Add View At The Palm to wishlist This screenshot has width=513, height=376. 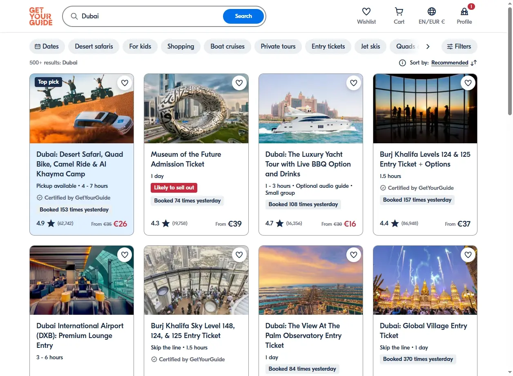(x=354, y=255)
